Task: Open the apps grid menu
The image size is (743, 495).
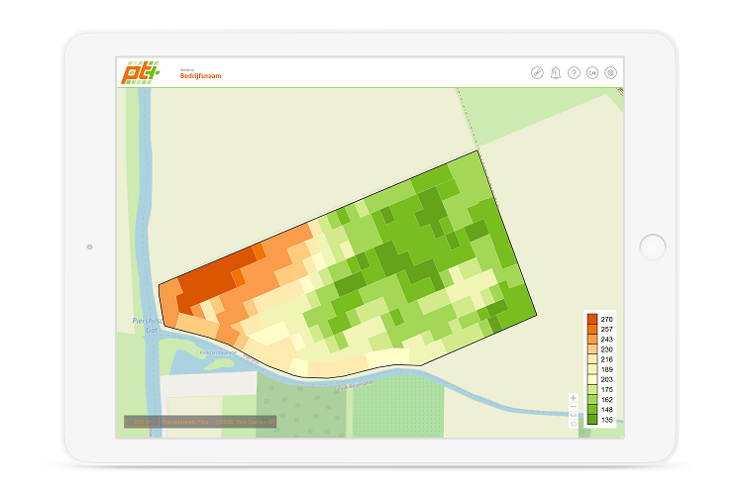Action: [610, 73]
